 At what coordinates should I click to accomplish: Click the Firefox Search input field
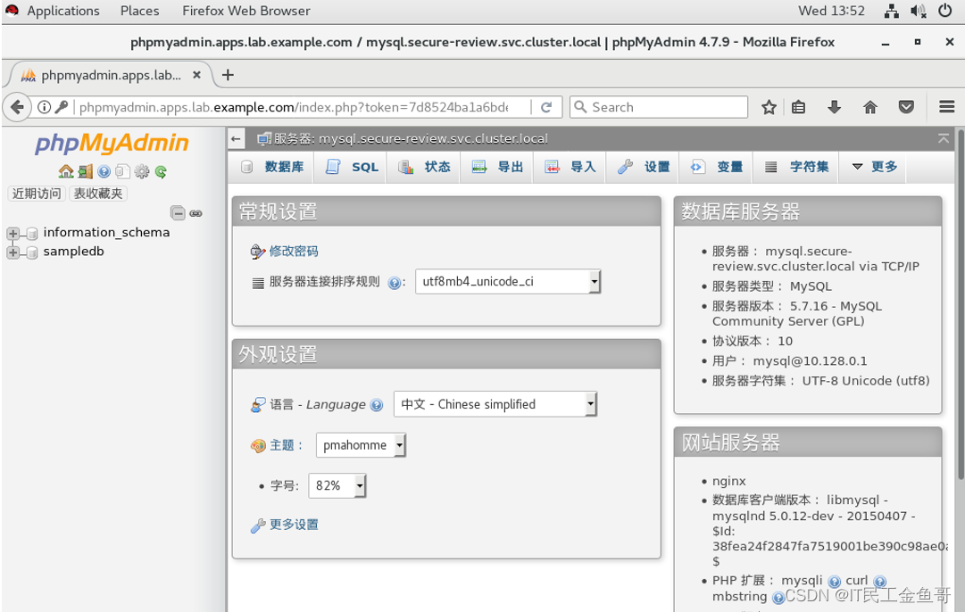pos(659,107)
